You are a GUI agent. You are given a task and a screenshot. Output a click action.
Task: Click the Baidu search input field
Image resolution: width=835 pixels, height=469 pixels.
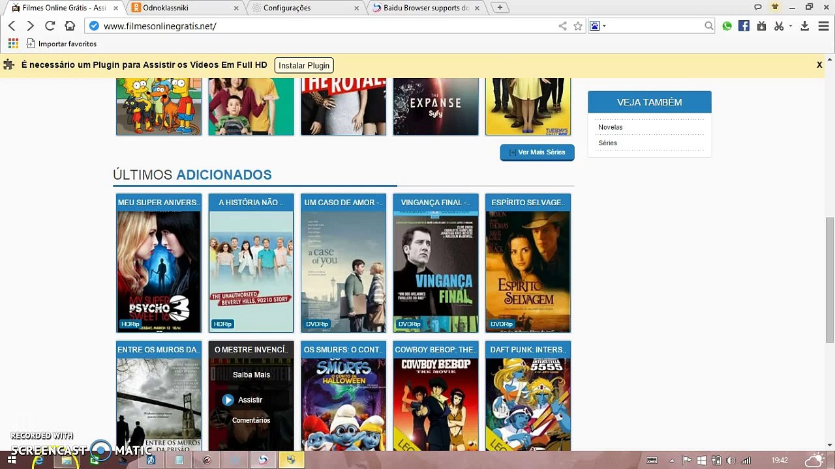[x=656, y=26]
